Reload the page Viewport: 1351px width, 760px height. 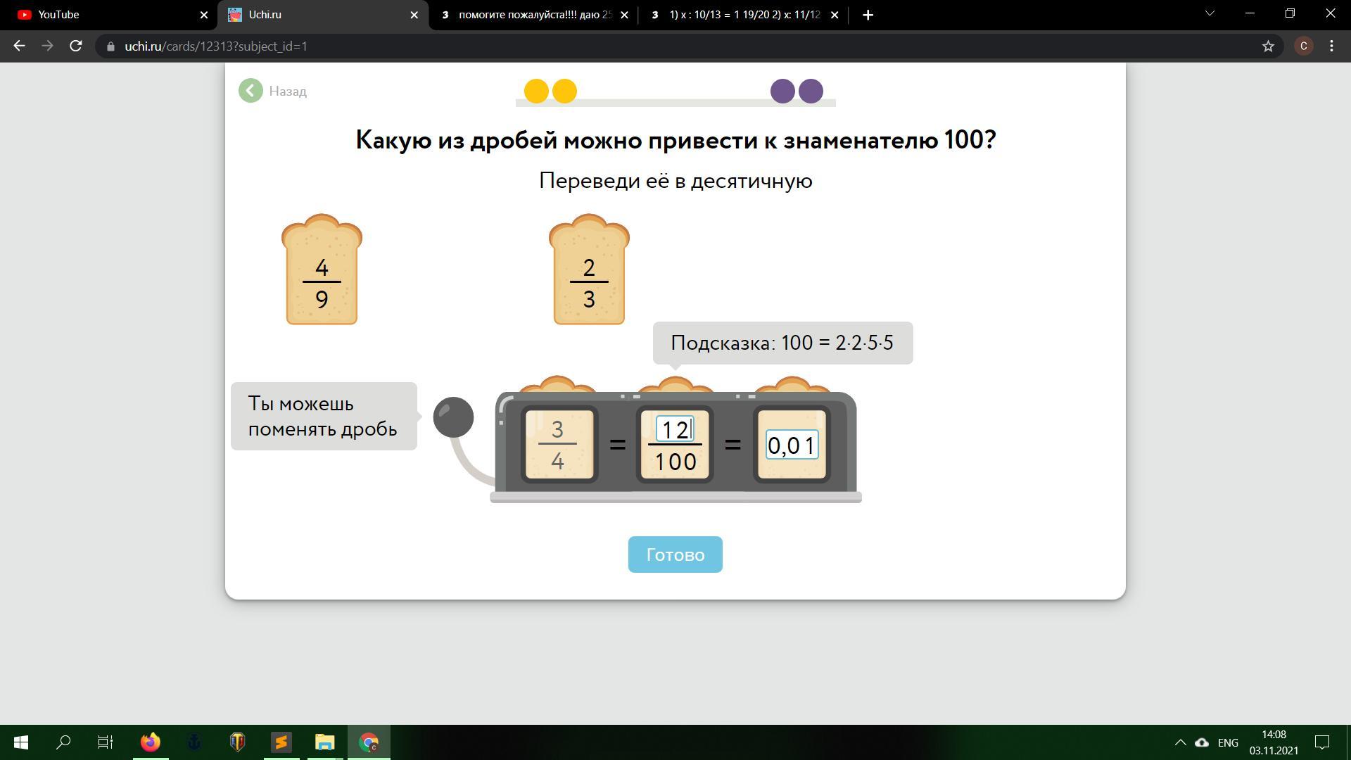76,46
